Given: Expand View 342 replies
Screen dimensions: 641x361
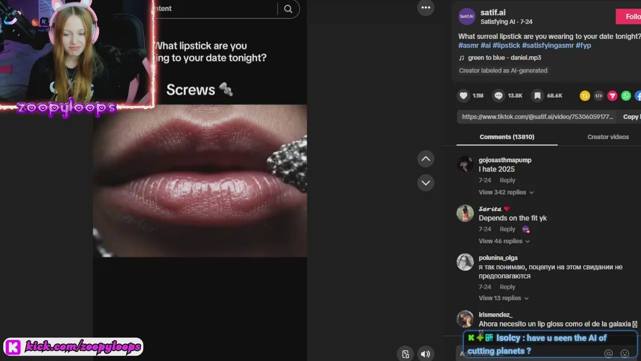Looking at the screenshot, I should coord(506,192).
